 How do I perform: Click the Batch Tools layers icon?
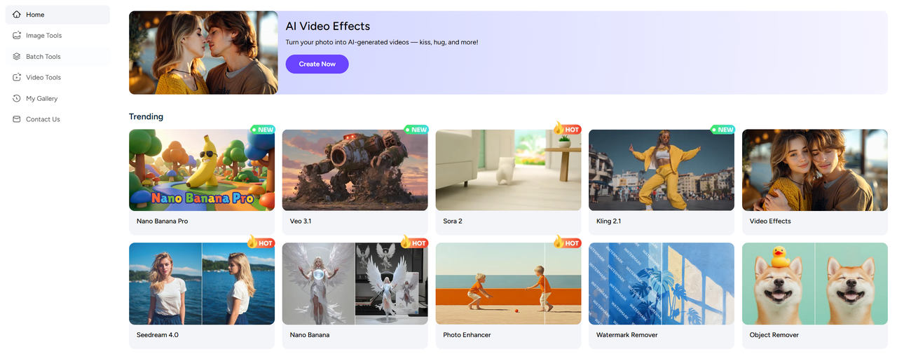[x=17, y=57]
